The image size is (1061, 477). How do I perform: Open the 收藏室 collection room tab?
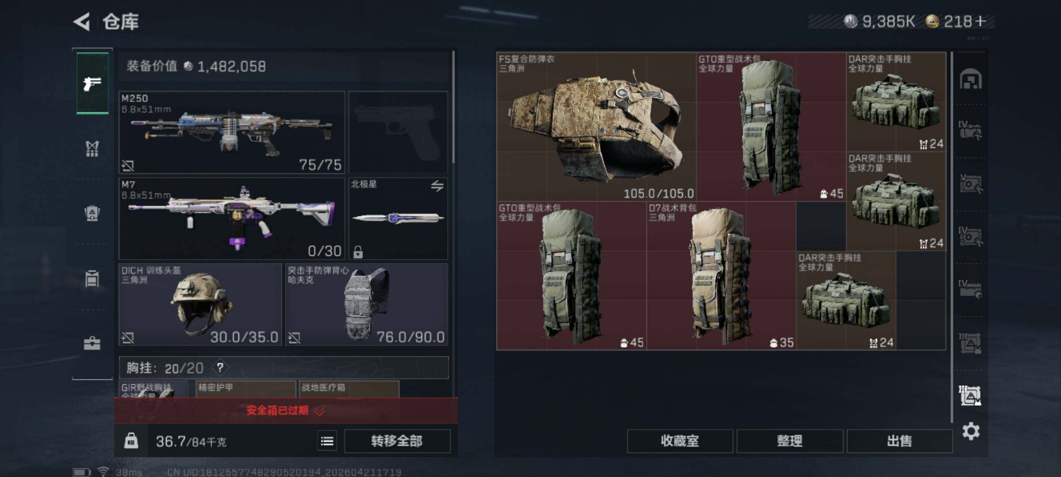pos(680,441)
